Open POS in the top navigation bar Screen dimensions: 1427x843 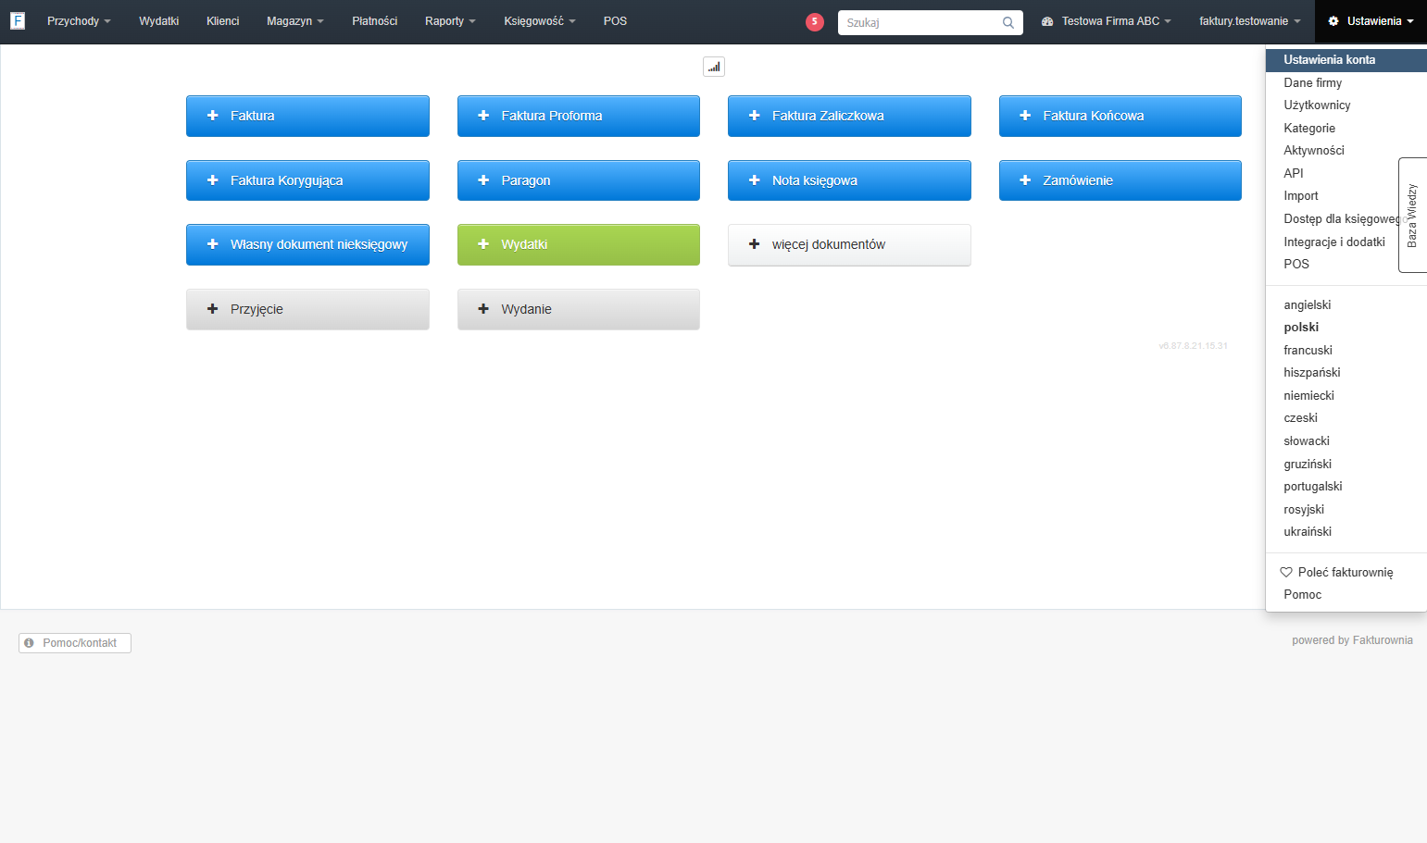tap(615, 21)
